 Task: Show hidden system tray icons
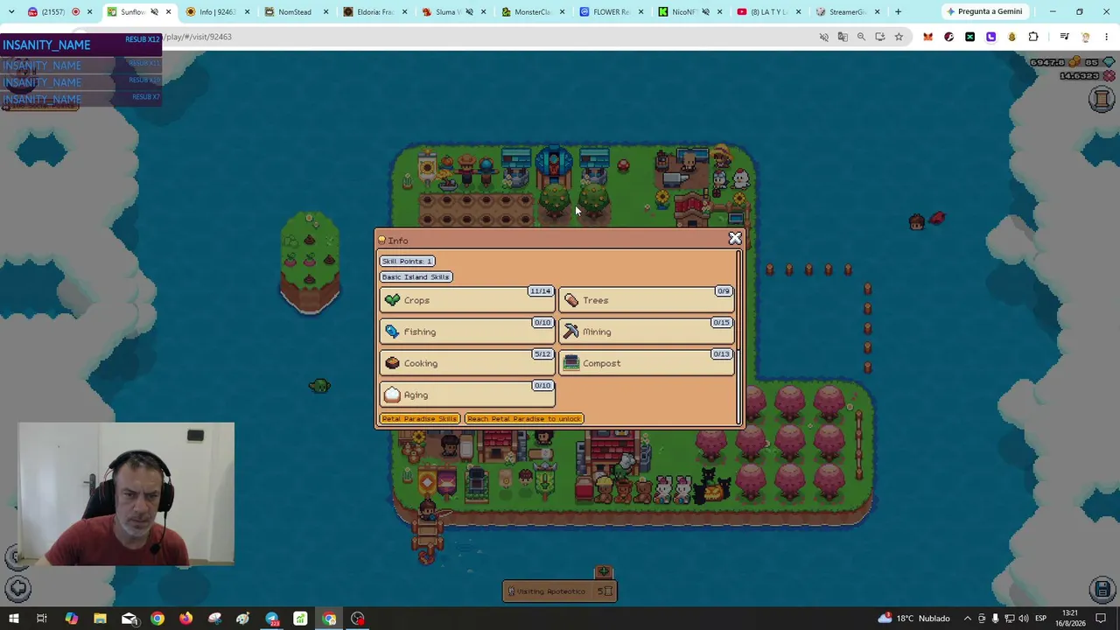[x=967, y=619]
